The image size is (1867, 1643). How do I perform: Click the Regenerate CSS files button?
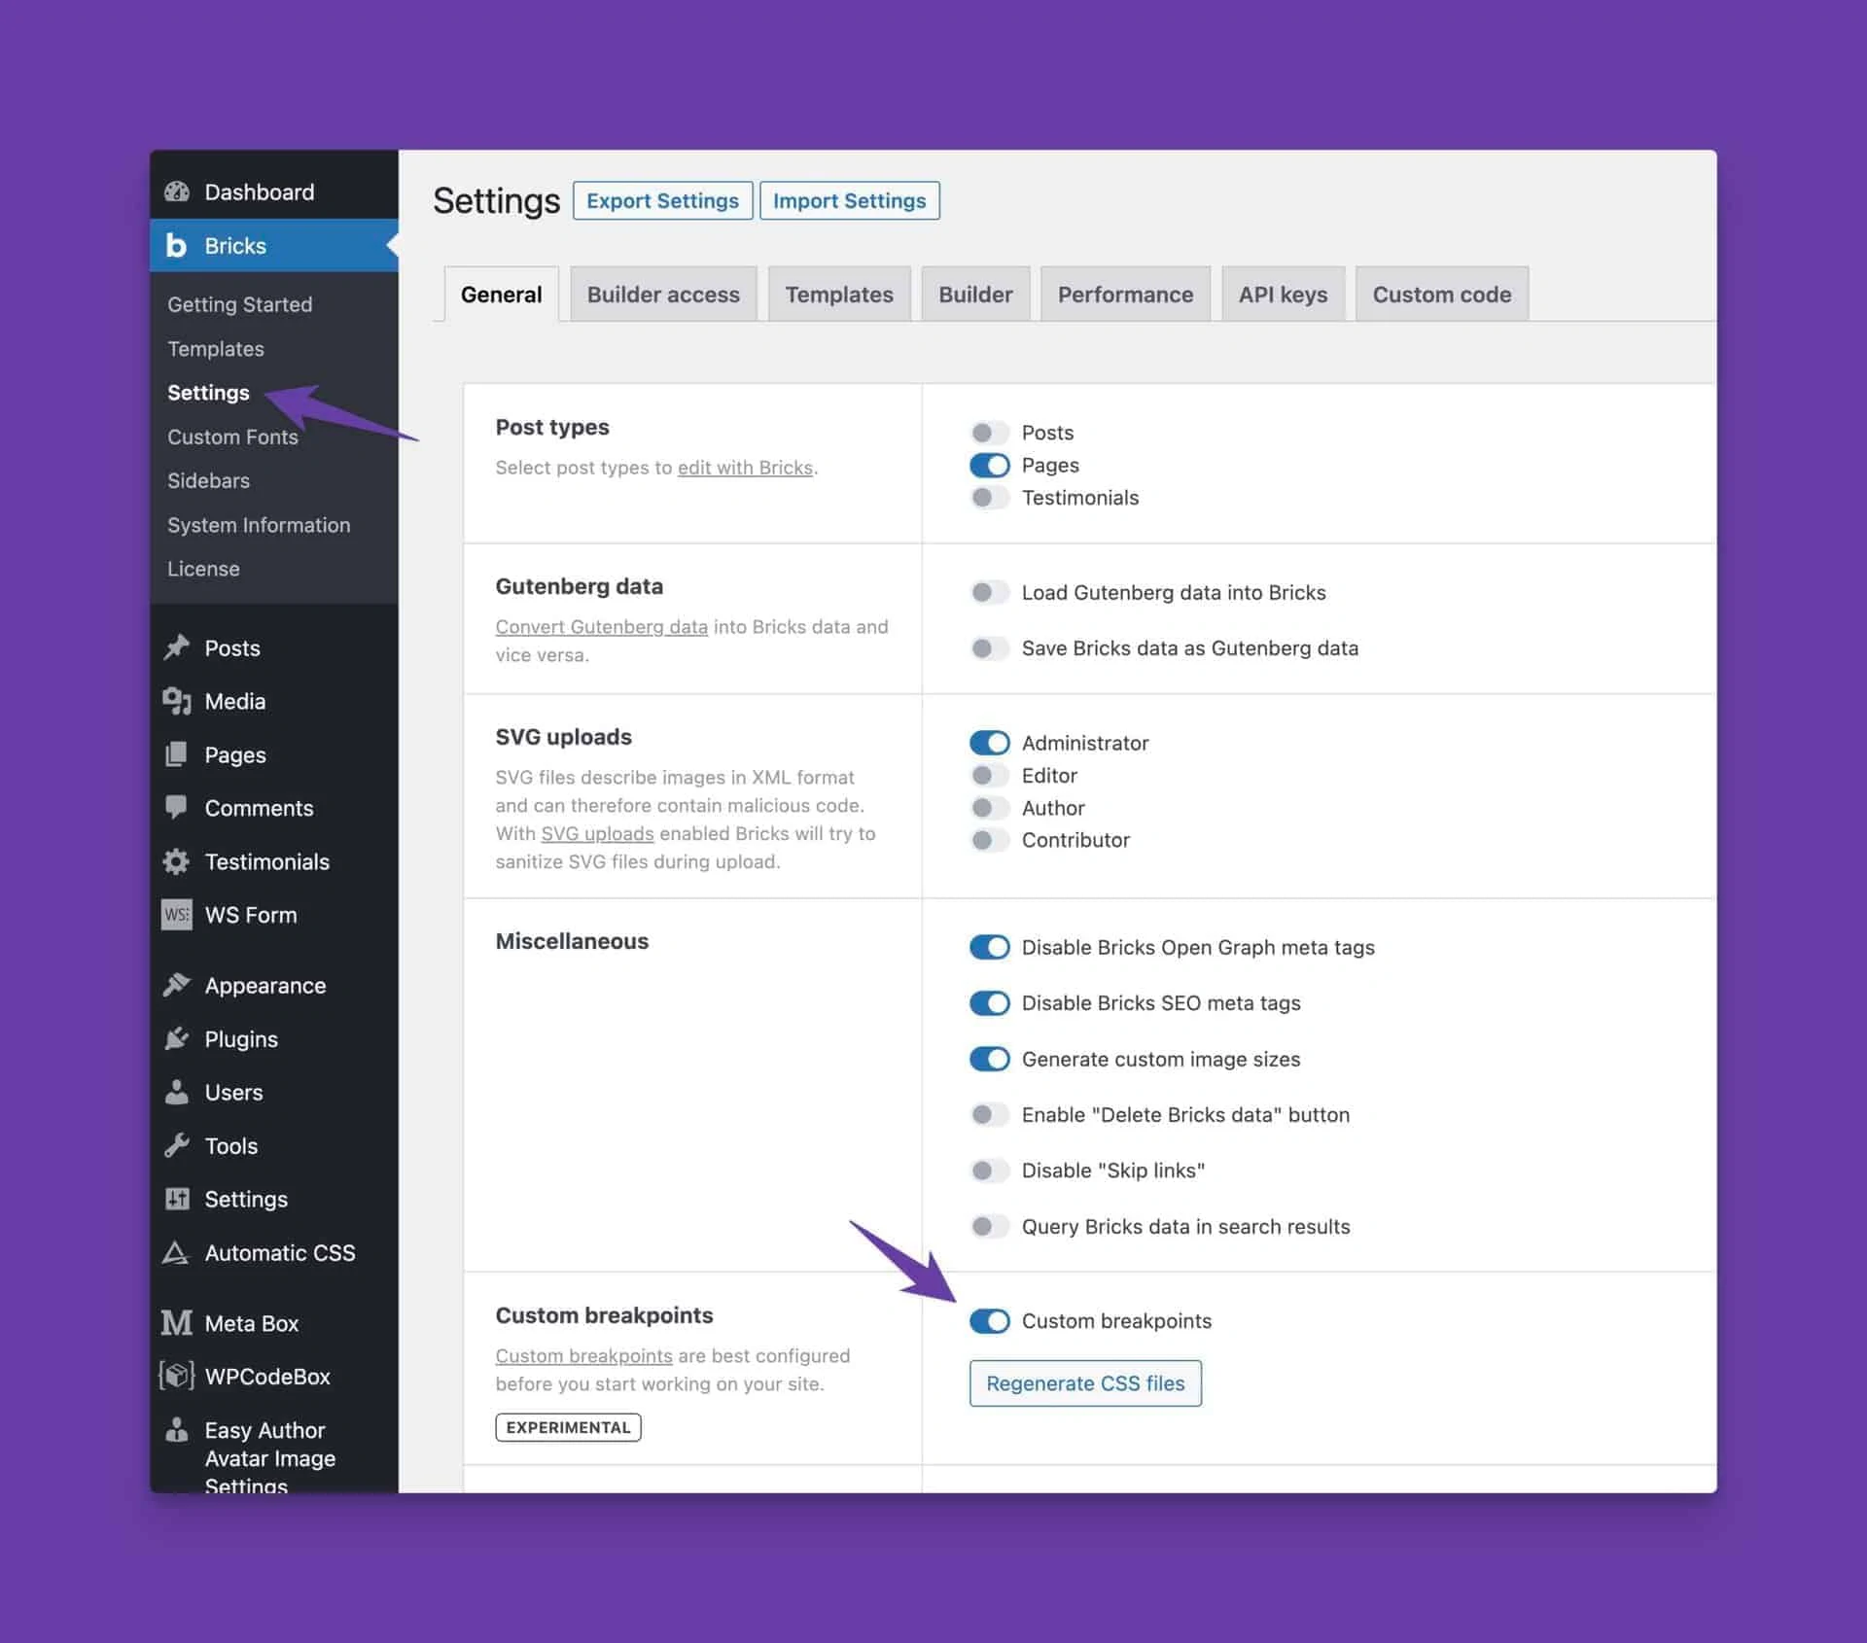[1085, 1382]
